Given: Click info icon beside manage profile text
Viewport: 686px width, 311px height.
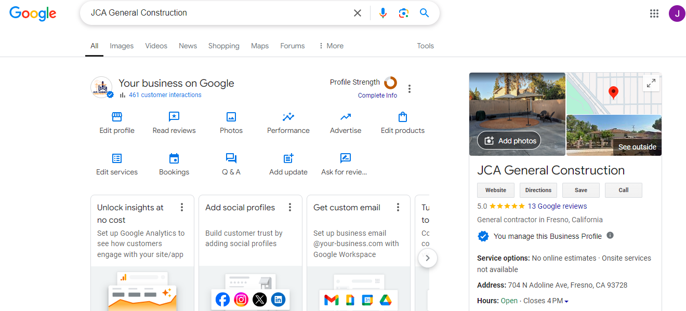Looking at the screenshot, I should pyautogui.click(x=610, y=235).
